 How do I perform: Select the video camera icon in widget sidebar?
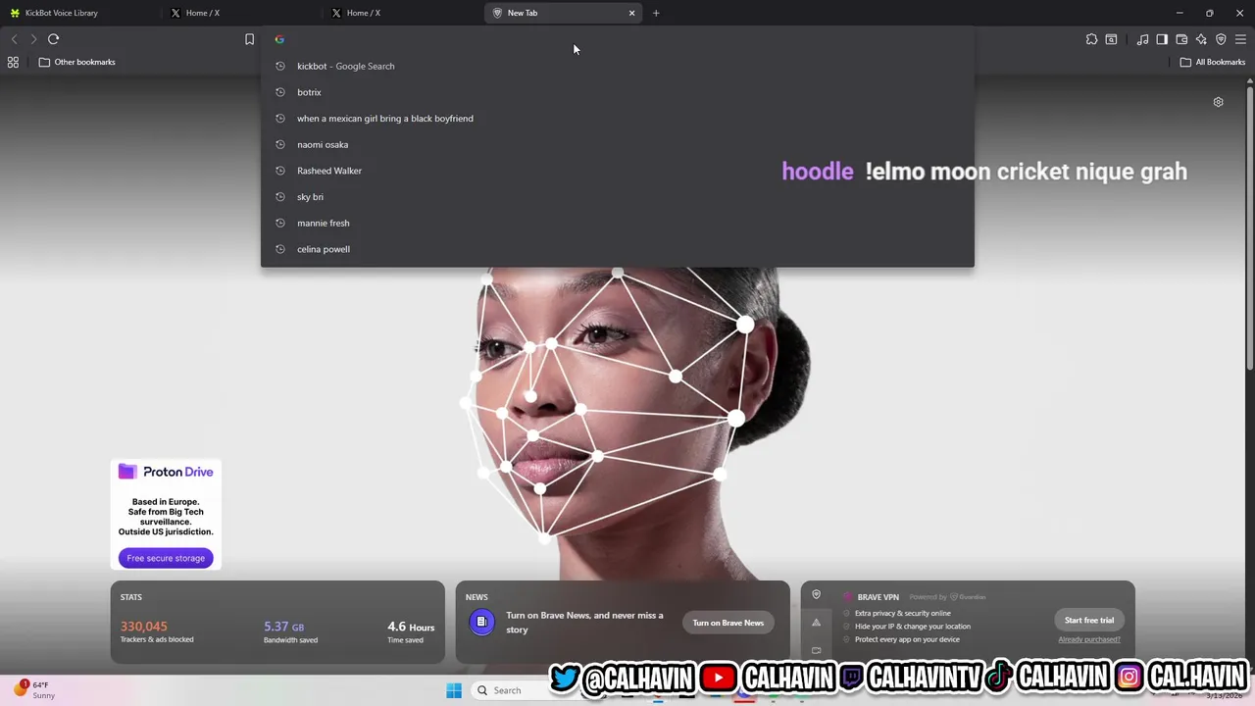click(x=816, y=650)
